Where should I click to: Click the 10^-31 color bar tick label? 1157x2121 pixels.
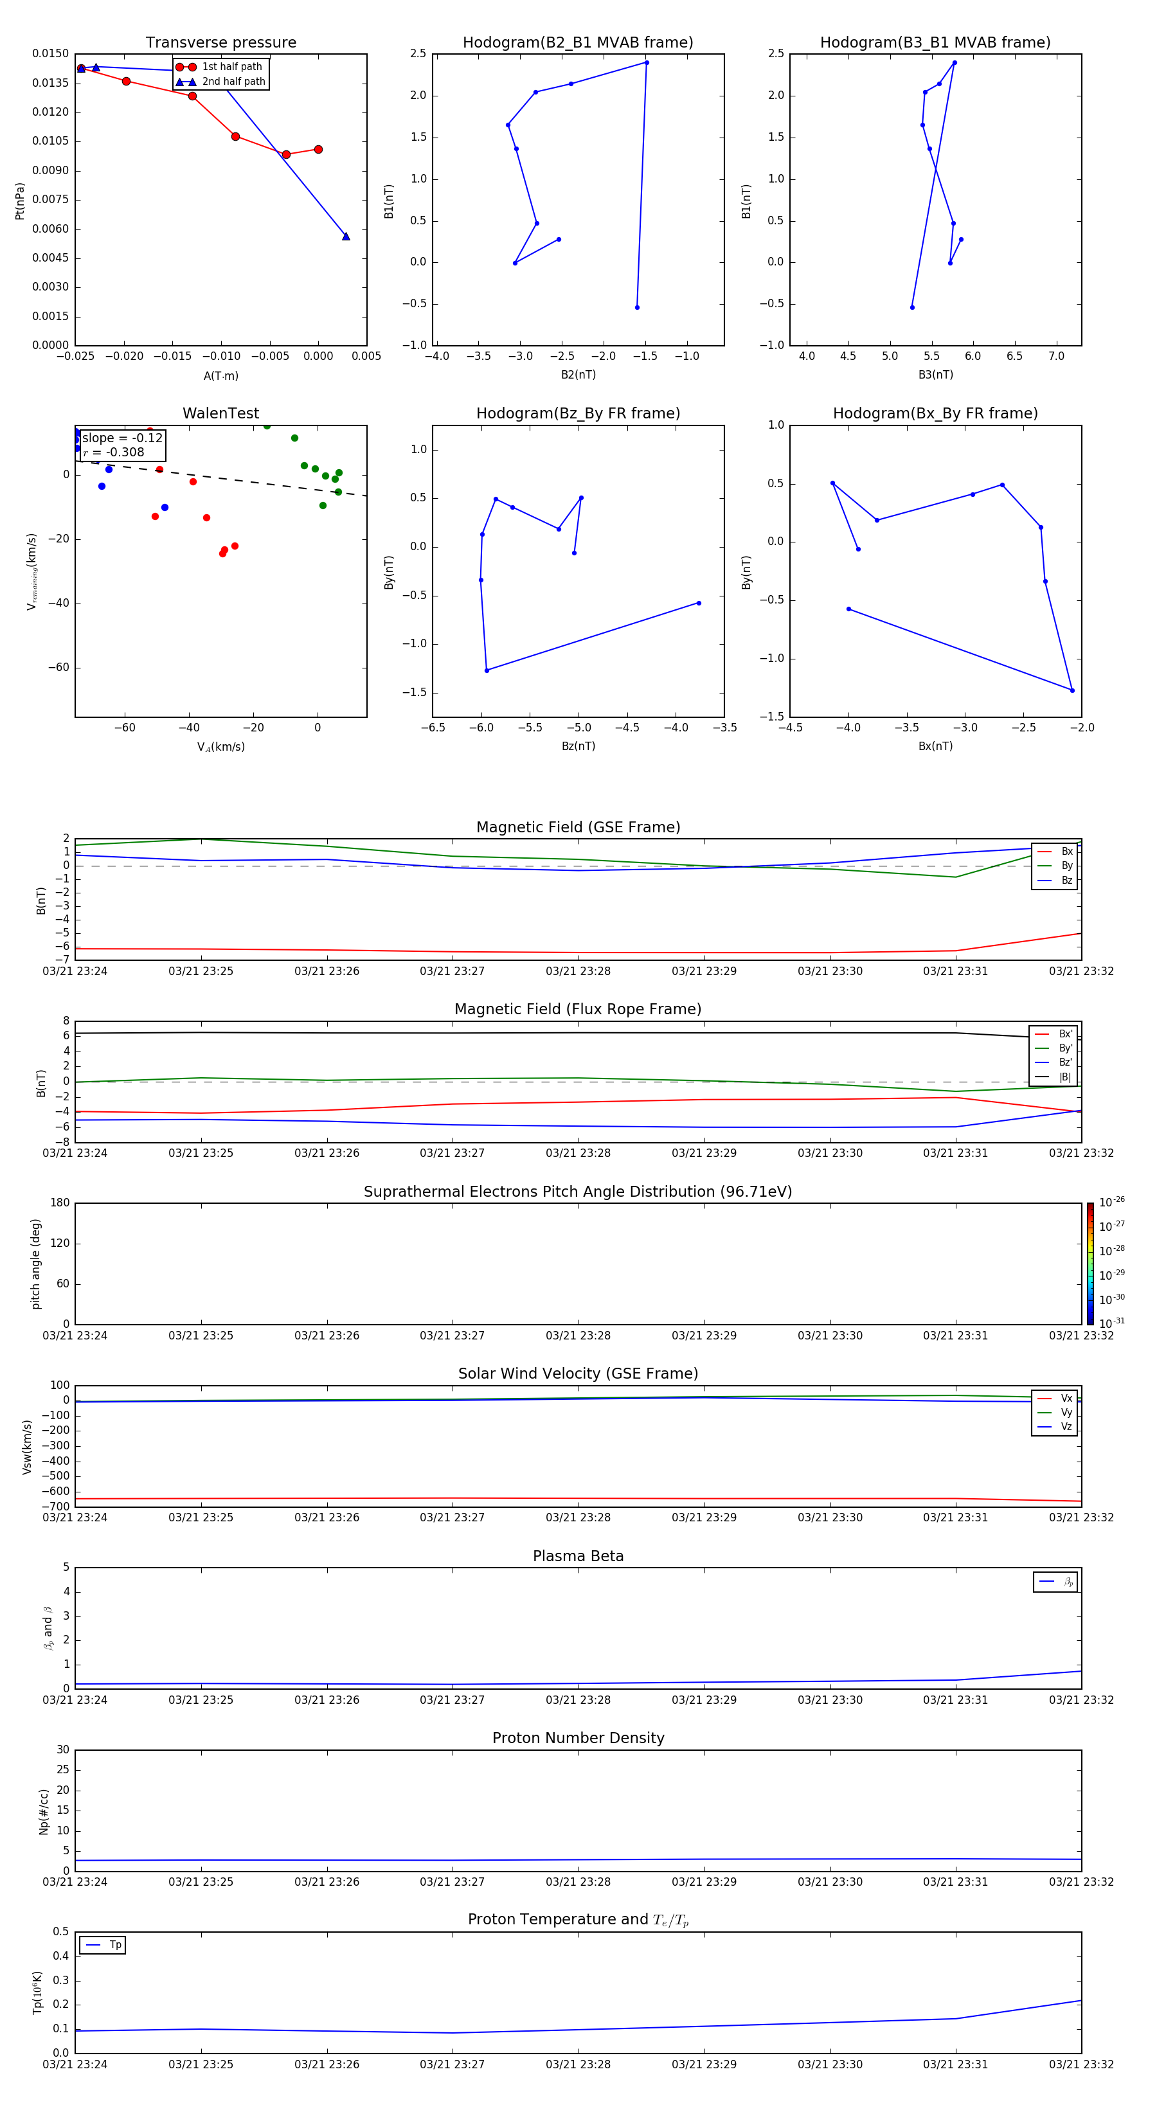pyautogui.click(x=1112, y=1323)
